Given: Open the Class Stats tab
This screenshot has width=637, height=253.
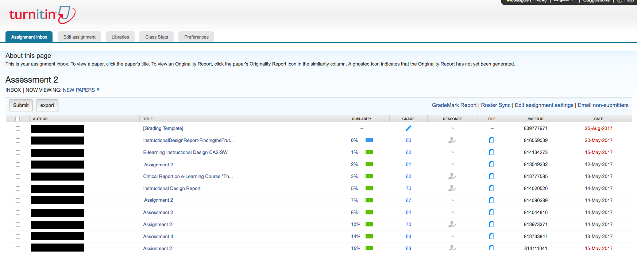Looking at the screenshot, I should pos(157,37).
